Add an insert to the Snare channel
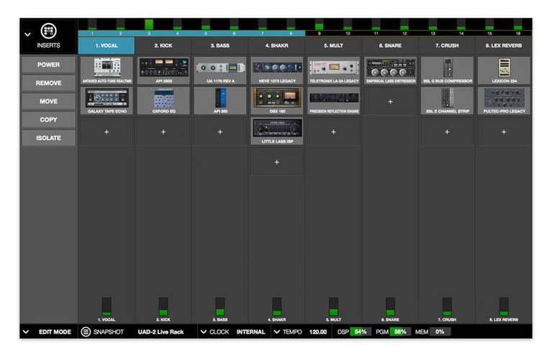552x359 pixels. (390, 101)
